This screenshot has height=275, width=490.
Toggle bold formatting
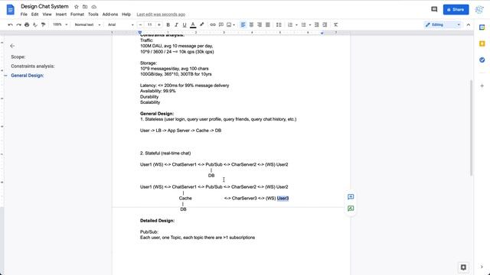point(168,24)
